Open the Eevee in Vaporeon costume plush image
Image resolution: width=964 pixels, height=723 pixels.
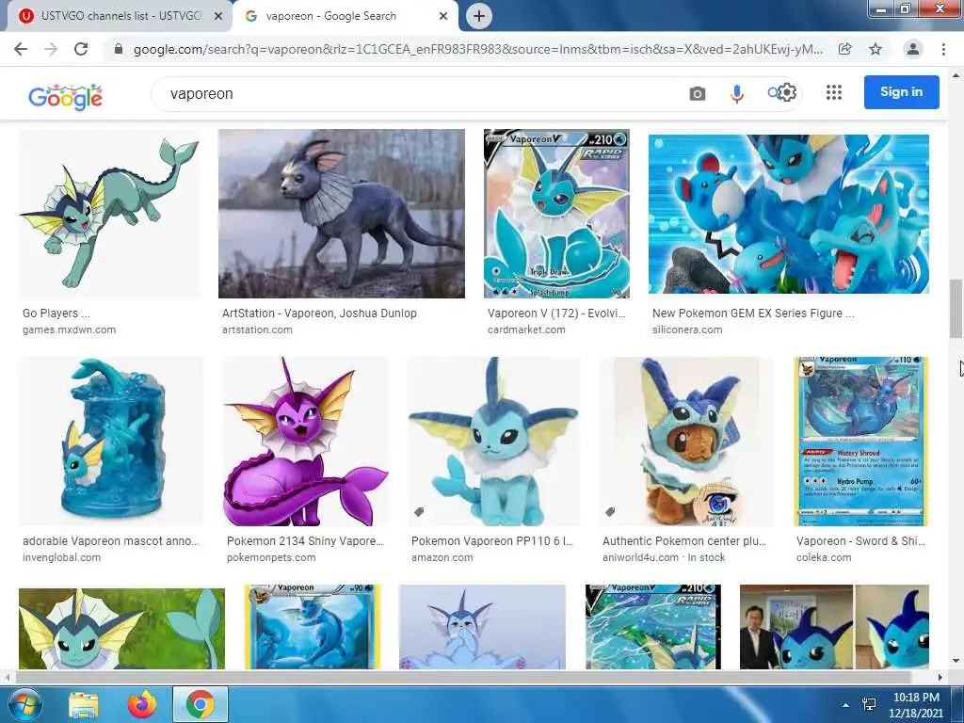click(x=686, y=442)
